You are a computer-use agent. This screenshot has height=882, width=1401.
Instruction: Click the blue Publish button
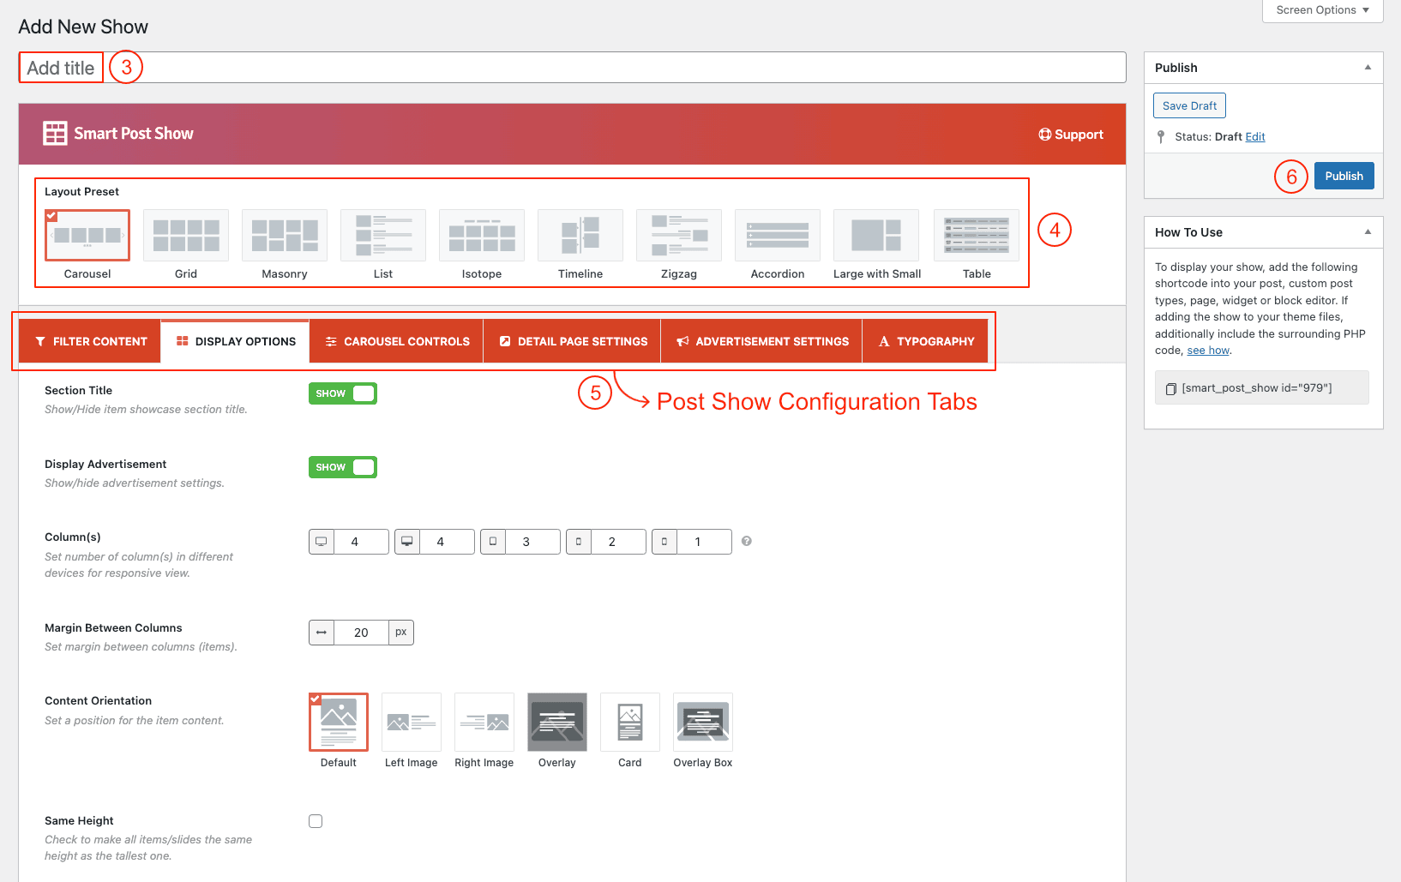coord(1344,176)
